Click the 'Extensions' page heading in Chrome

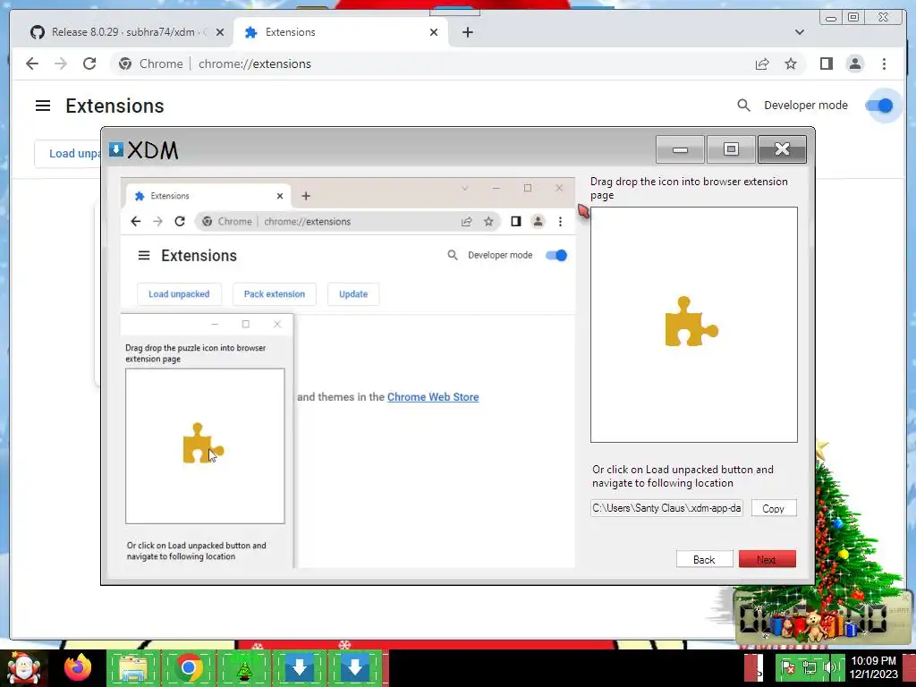tap(114, 106)
